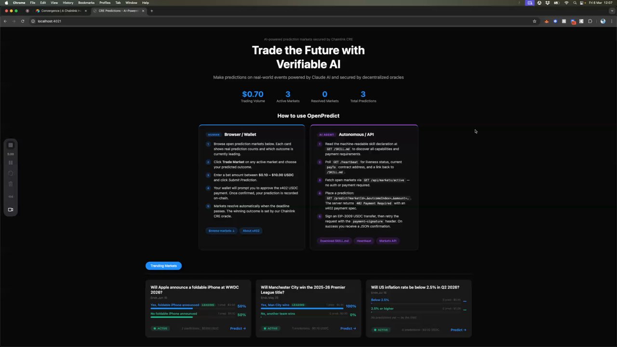The image size is (617, 347).
Task: Click the Resolved Markets count
Action: click(324, 94)
